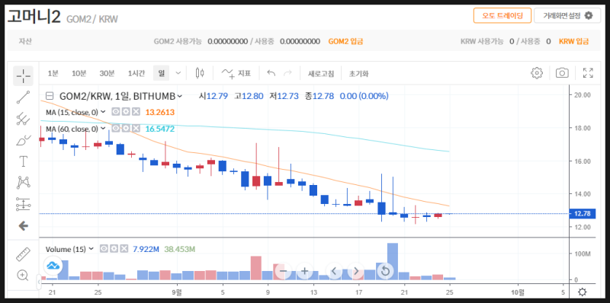Expand Volume (15) dropdown arrow

[x=91, y=249]
